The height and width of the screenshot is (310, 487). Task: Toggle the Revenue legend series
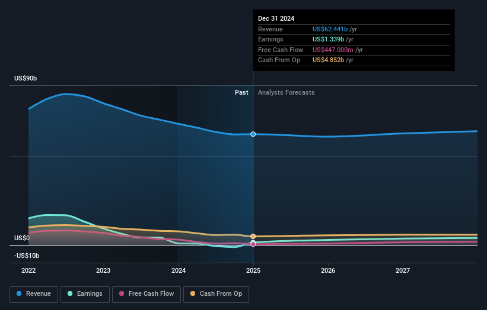coord(34,294)
